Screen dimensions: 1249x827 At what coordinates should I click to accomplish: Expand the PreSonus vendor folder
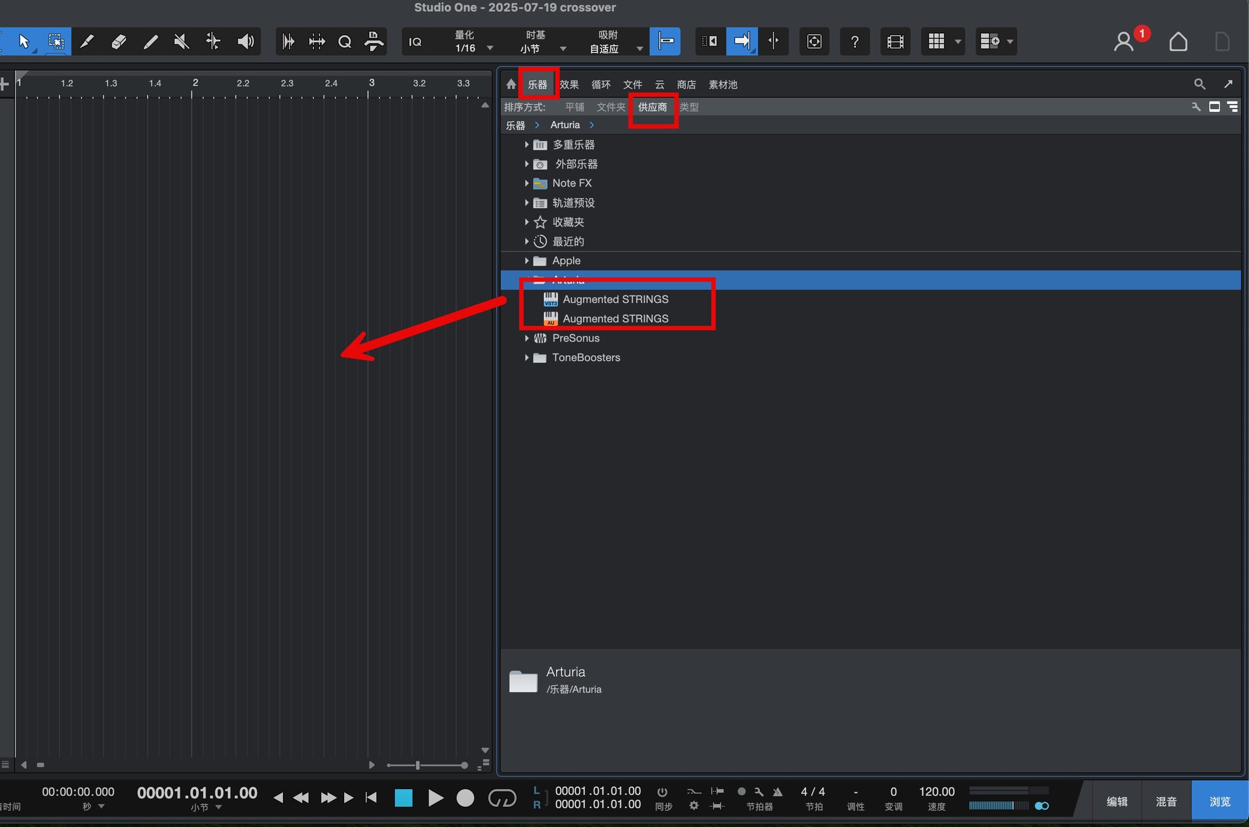(526, 338)
